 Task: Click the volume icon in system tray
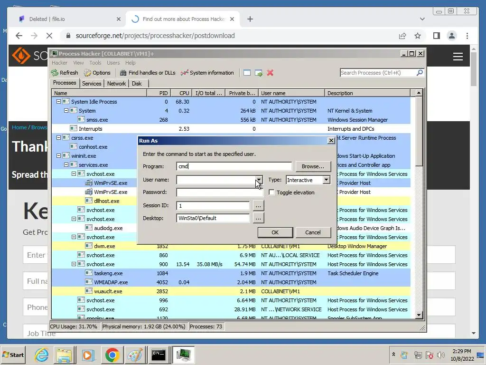pos(440,355)
